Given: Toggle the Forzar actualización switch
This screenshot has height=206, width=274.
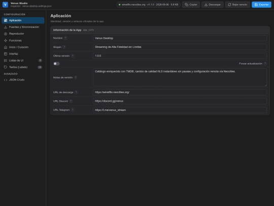Looking at the screenshot, I should point(56,64).
